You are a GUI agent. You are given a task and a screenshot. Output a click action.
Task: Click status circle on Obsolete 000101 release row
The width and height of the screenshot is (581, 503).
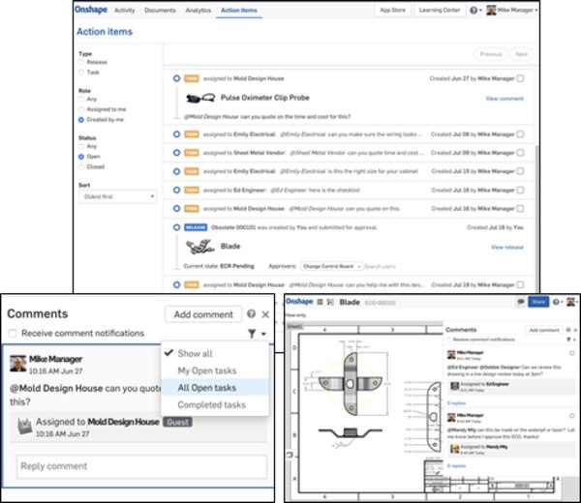(x=177, y=227)
